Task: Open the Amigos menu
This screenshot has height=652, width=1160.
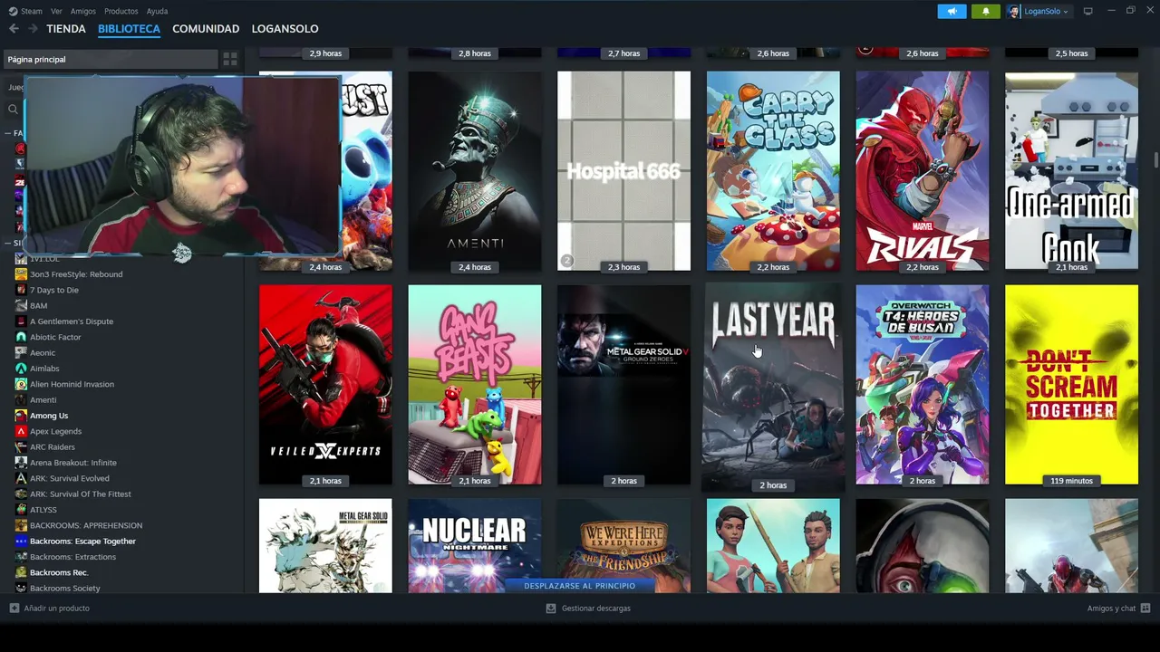Action: pyautogui.click(x=83, y=12)
